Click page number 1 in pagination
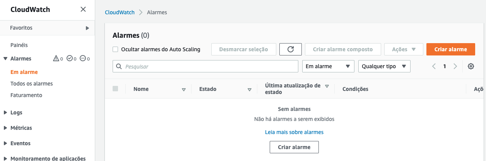486x161 pixels. click(445, 66)
